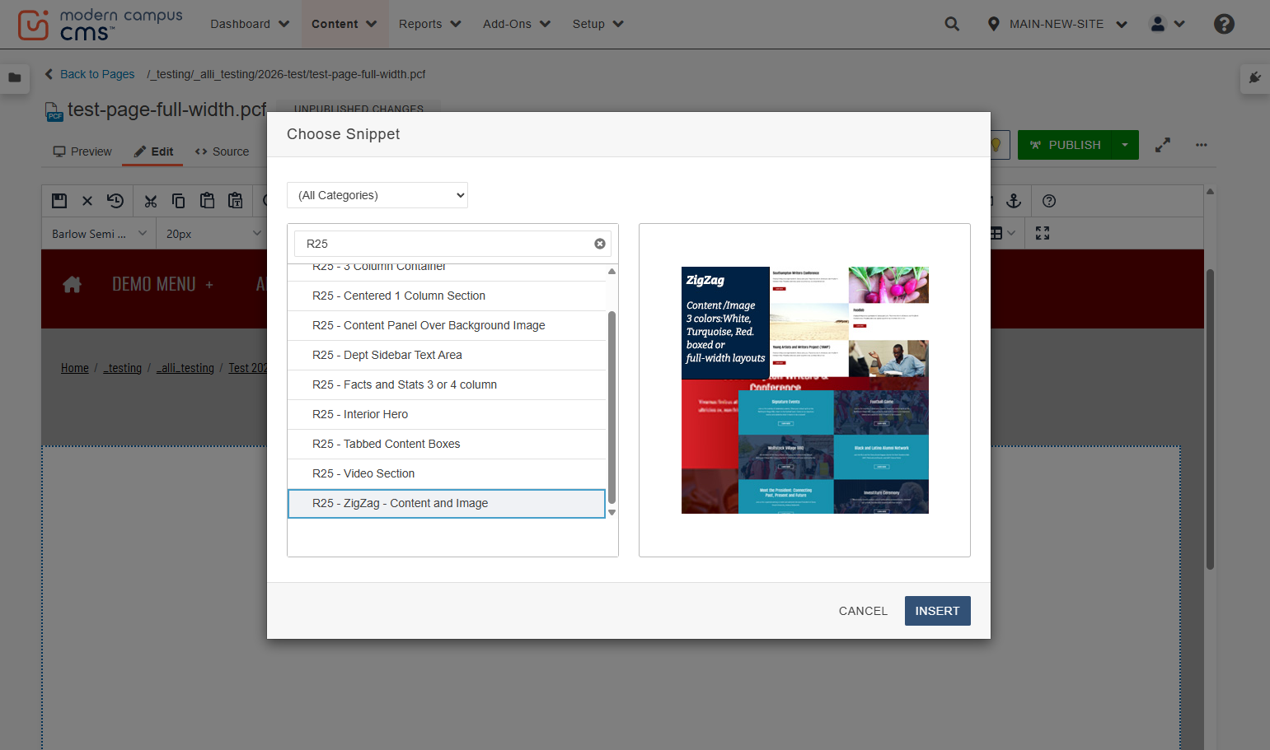Click the home icon in demo menu

[72, 285]
